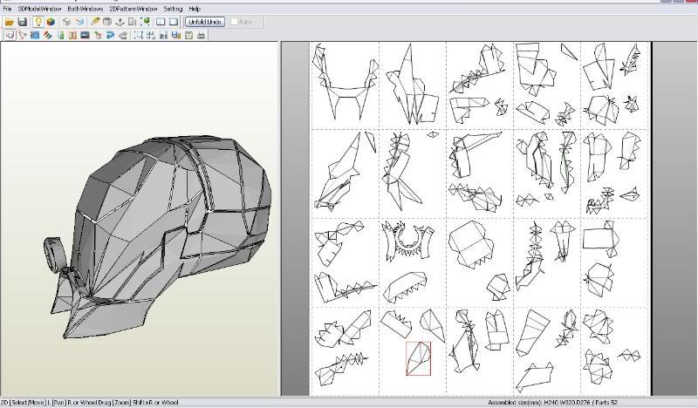Toggle the light bulb lighting icon

[38, 22]
